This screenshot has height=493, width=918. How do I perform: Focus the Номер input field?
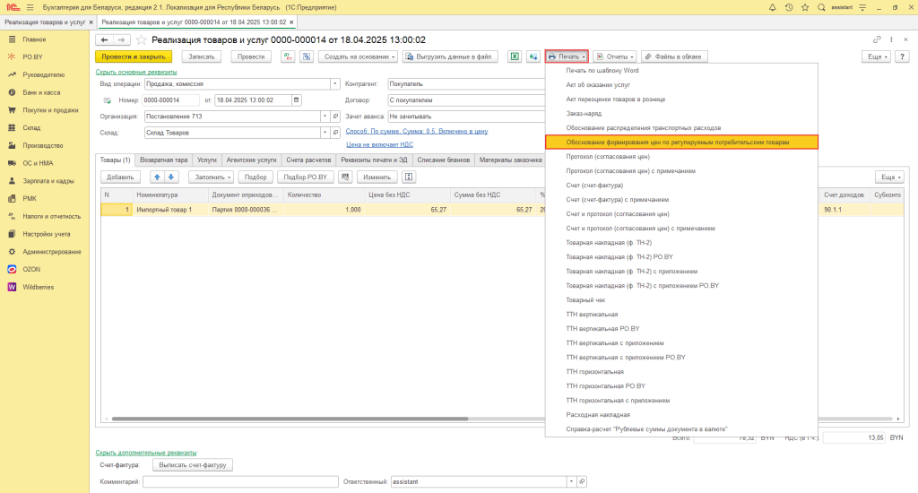(170, 100)
